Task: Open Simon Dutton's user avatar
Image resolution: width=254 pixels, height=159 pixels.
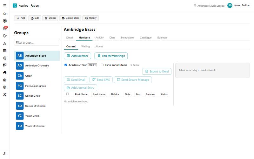Action: (230, 5)
